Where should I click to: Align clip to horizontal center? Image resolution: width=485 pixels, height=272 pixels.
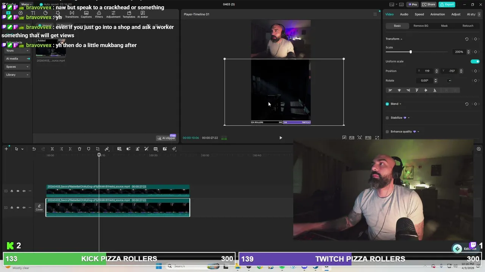tap(399, 90)
